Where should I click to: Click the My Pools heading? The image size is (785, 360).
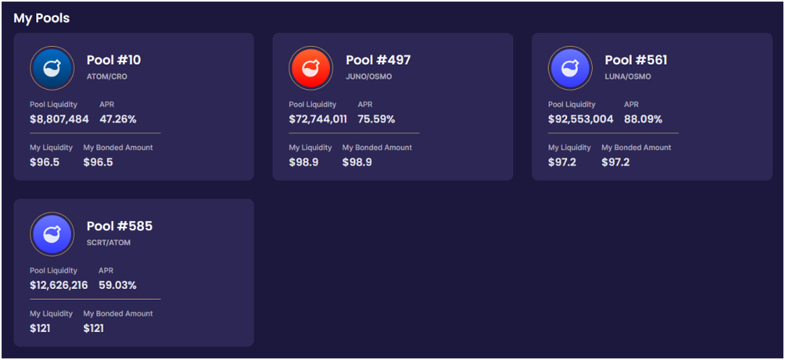(x=41, y=19)
